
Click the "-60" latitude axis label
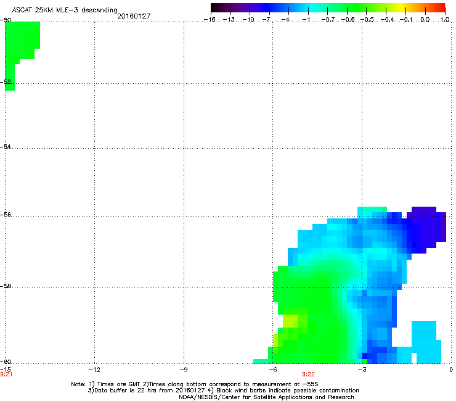click(x=6, y=362)
